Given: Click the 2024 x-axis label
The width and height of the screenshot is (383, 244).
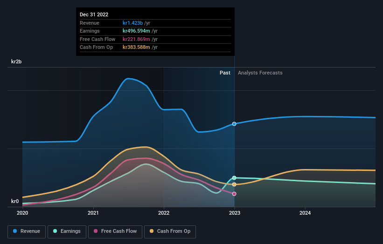Looking at the screenshot, I should (x=305, y=213).
